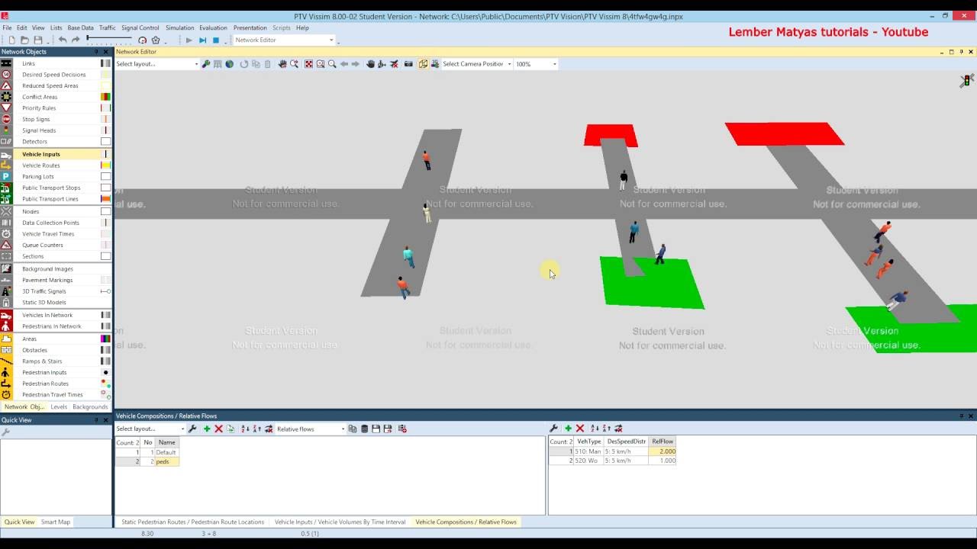Toggle visibility box for Nodes

105,211
